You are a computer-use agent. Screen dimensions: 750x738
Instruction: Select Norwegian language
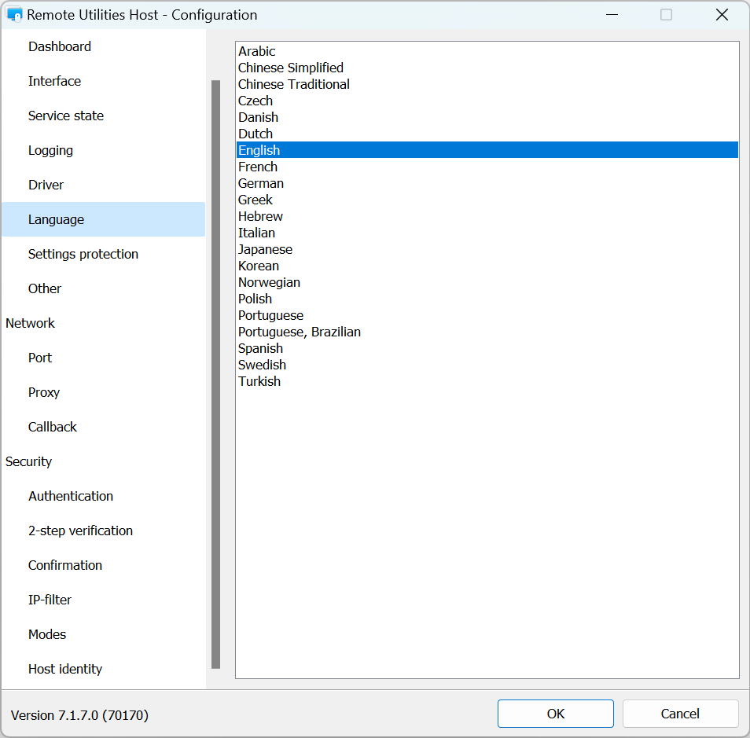[487, 282]
